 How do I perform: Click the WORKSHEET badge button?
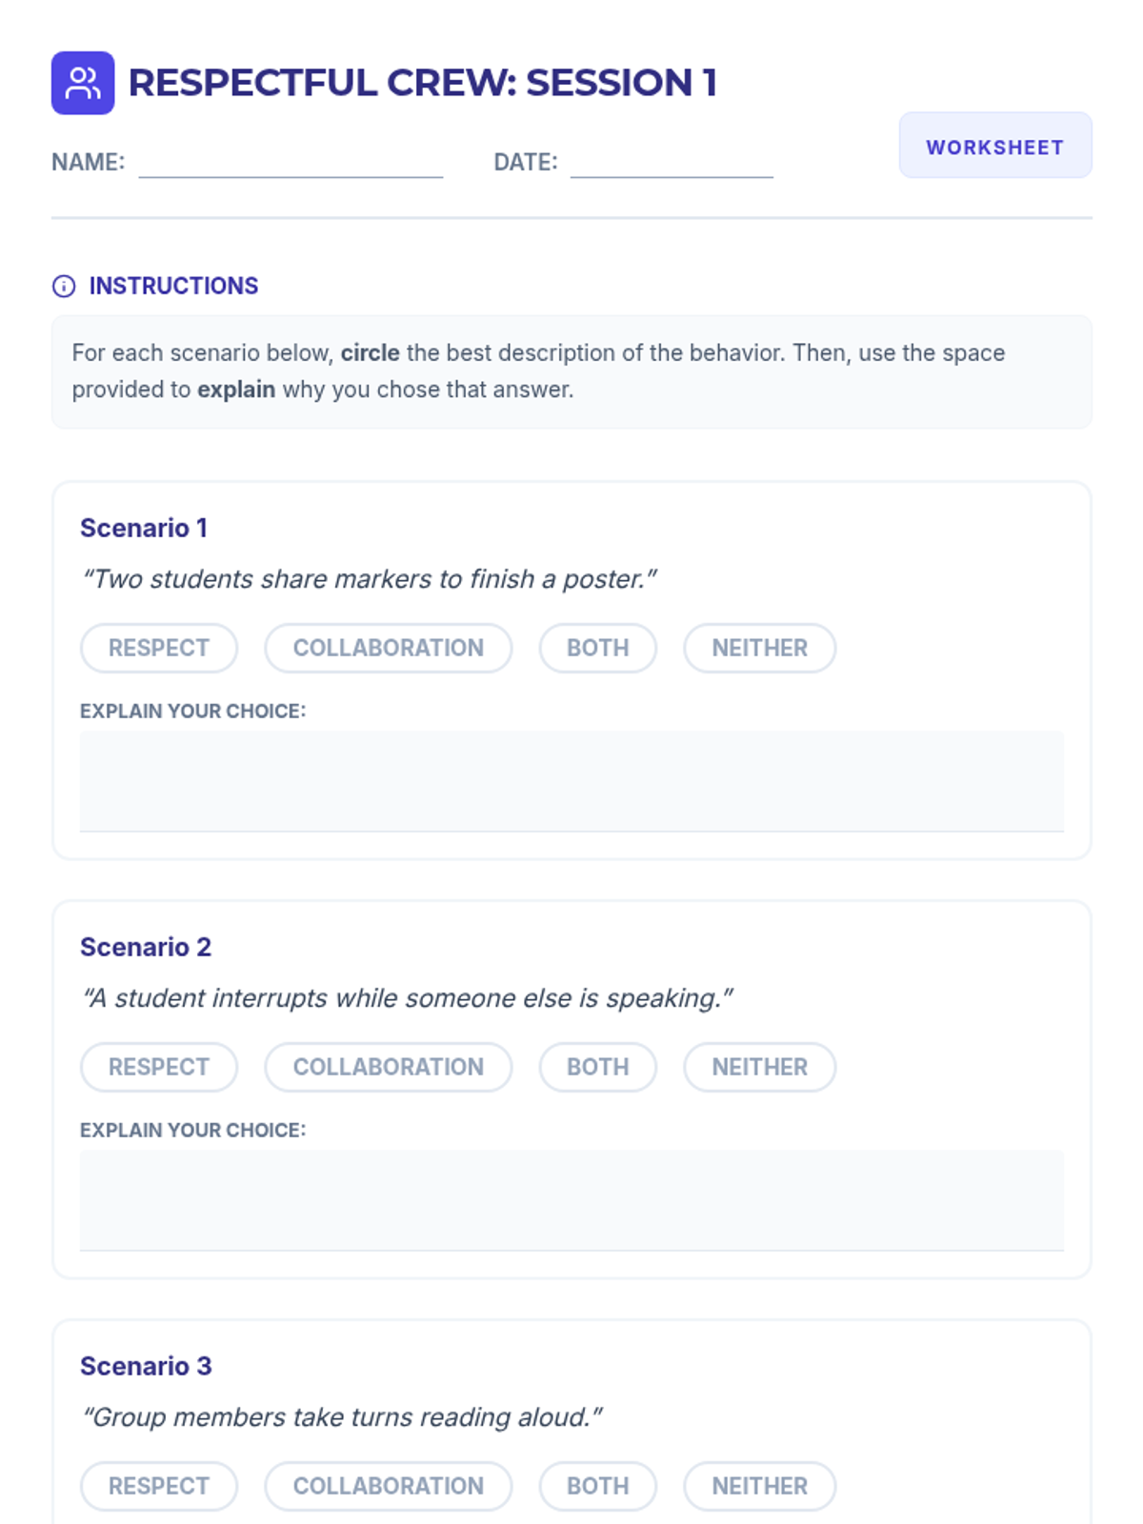[994, 146]
